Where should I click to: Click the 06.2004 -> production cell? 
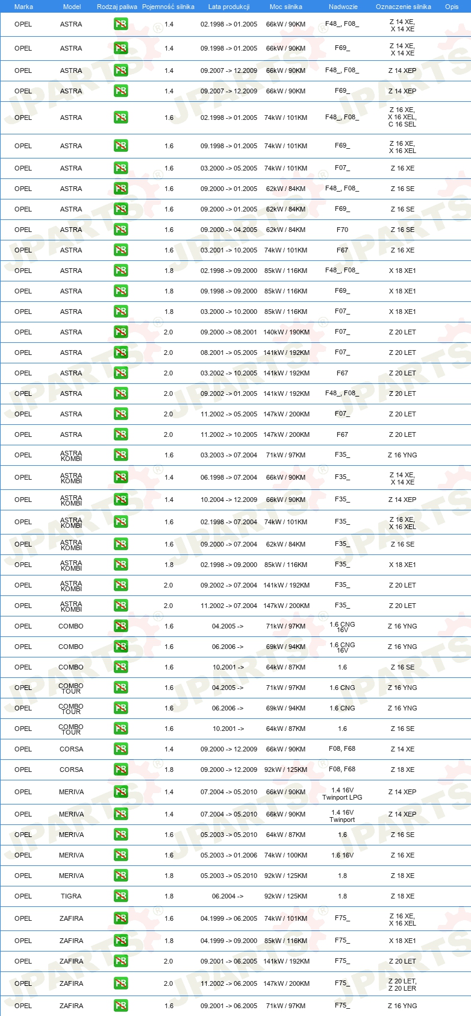(x=228, y=896)
